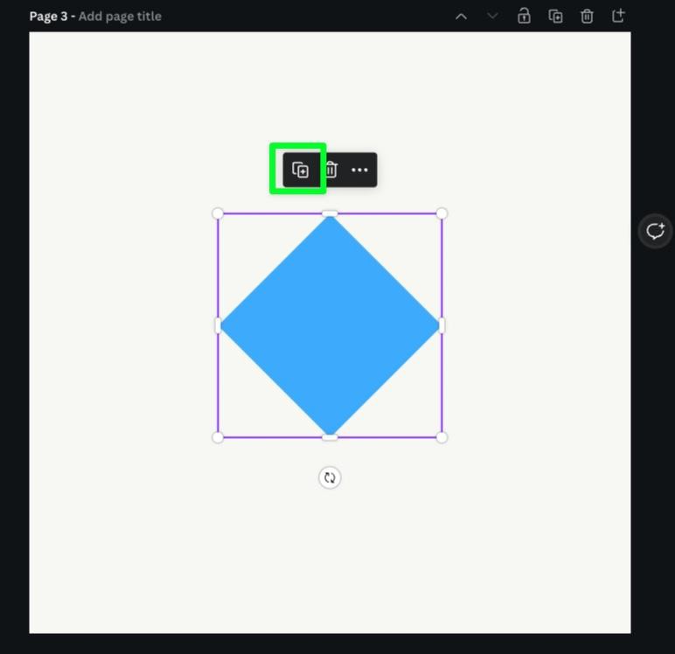This screenshot has width=675, height=654.
Task: Add a new page with plus icon
Action: pyautogui.click(x=619, y=16)
